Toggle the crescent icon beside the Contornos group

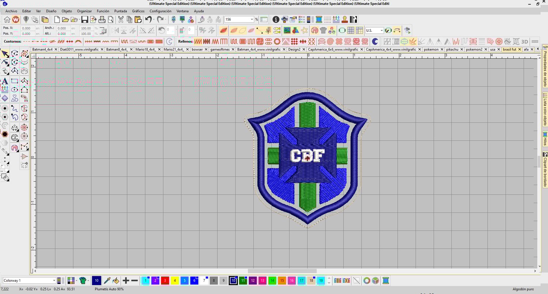(x=169, y=41)
